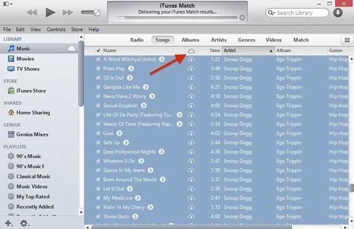Click the add playlist plus button
Viewport: 354px width, 229px height.
click(9, 224)
